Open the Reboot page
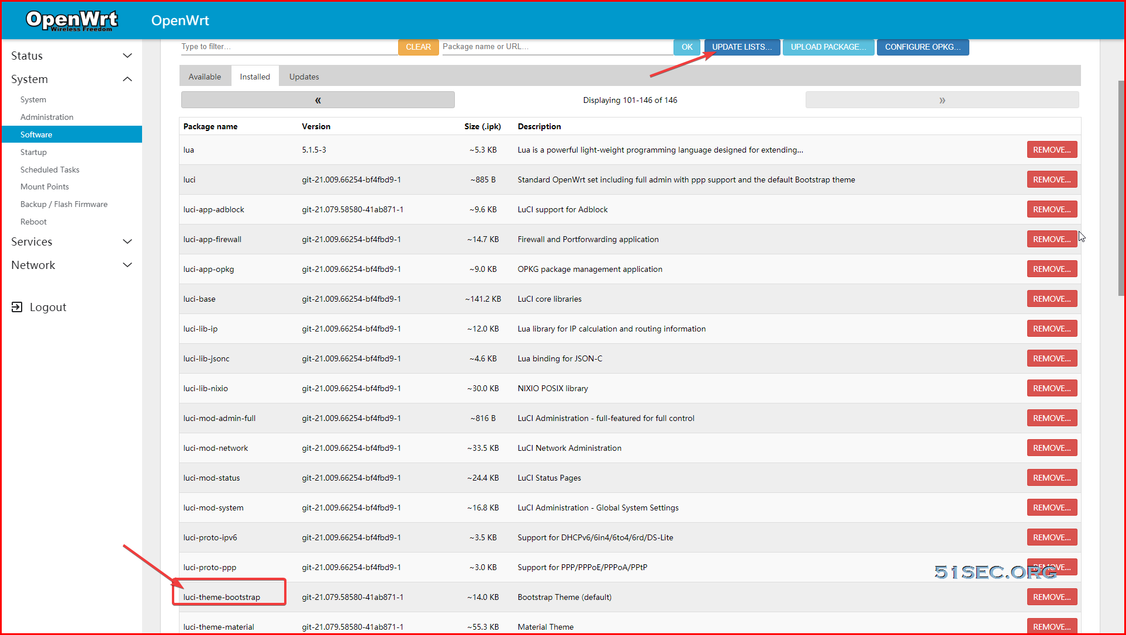 click(33, 222)
